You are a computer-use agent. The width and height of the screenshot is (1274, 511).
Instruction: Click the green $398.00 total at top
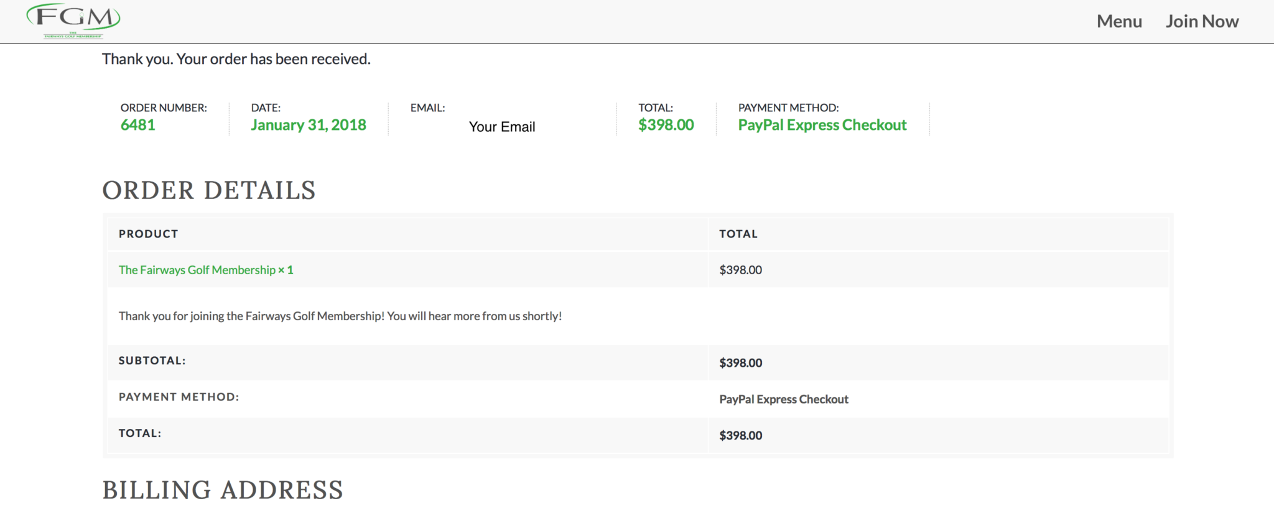(666, 125)
